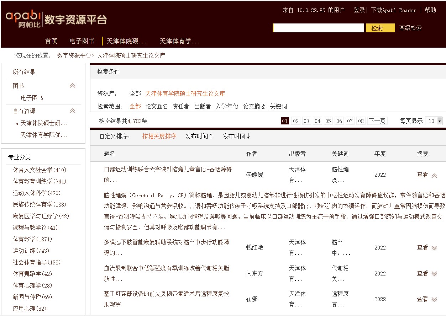The image size is (446, 316).
Task: Expand abstract chevron for 崔娜's thesis
Action: pyautogui.click(x=434, y=300)
